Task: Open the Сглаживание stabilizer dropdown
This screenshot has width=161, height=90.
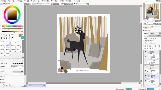Action: coord(88,4)
